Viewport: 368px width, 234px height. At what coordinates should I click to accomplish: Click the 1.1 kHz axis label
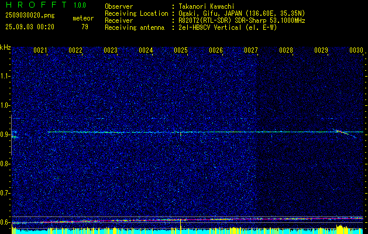5,76
